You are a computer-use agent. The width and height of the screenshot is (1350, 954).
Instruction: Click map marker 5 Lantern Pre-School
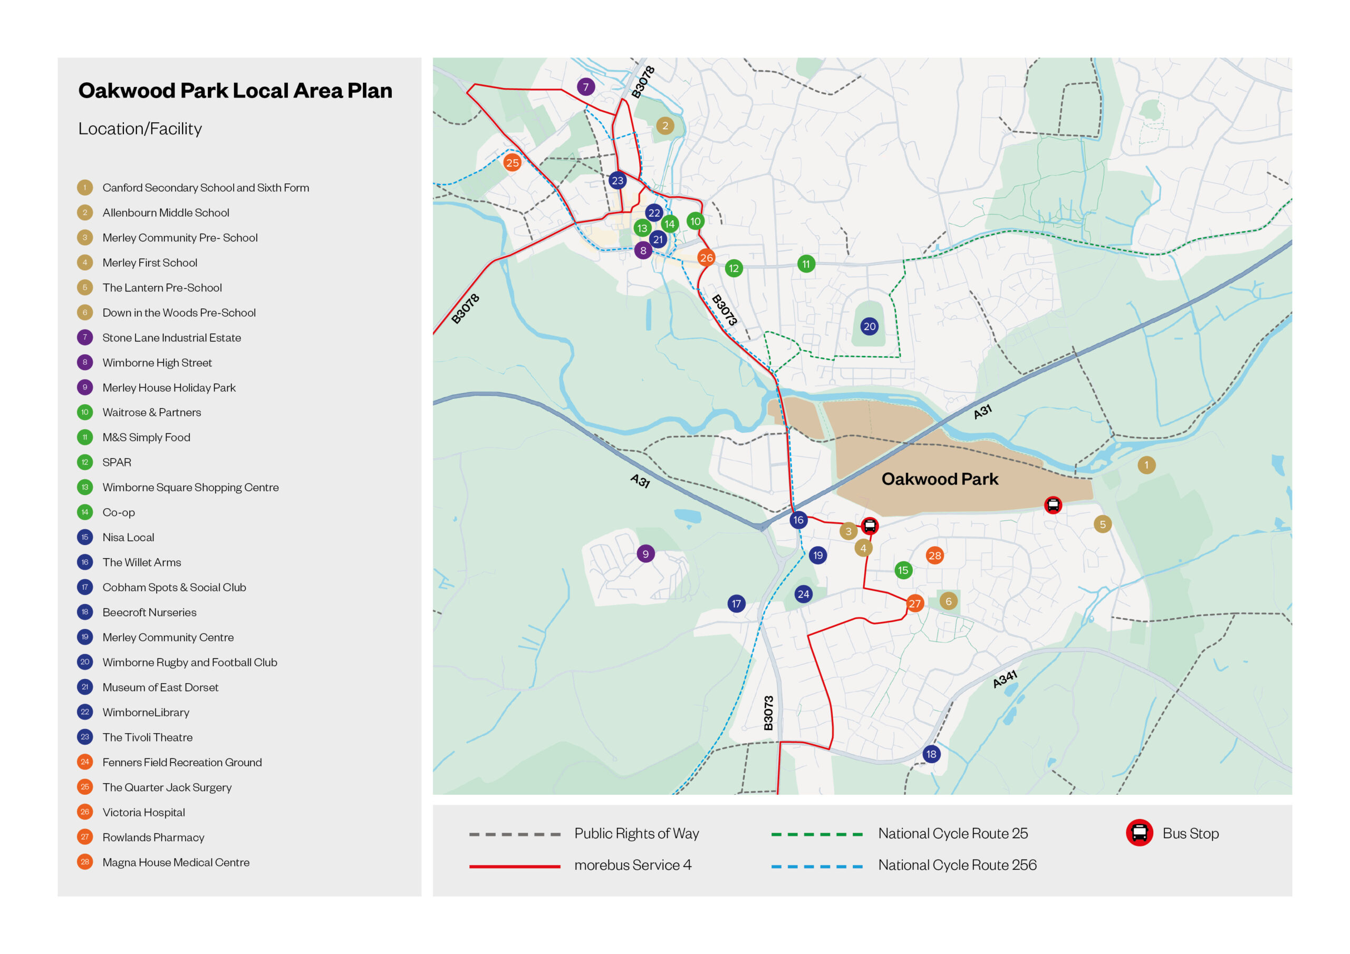(1103, 524)
